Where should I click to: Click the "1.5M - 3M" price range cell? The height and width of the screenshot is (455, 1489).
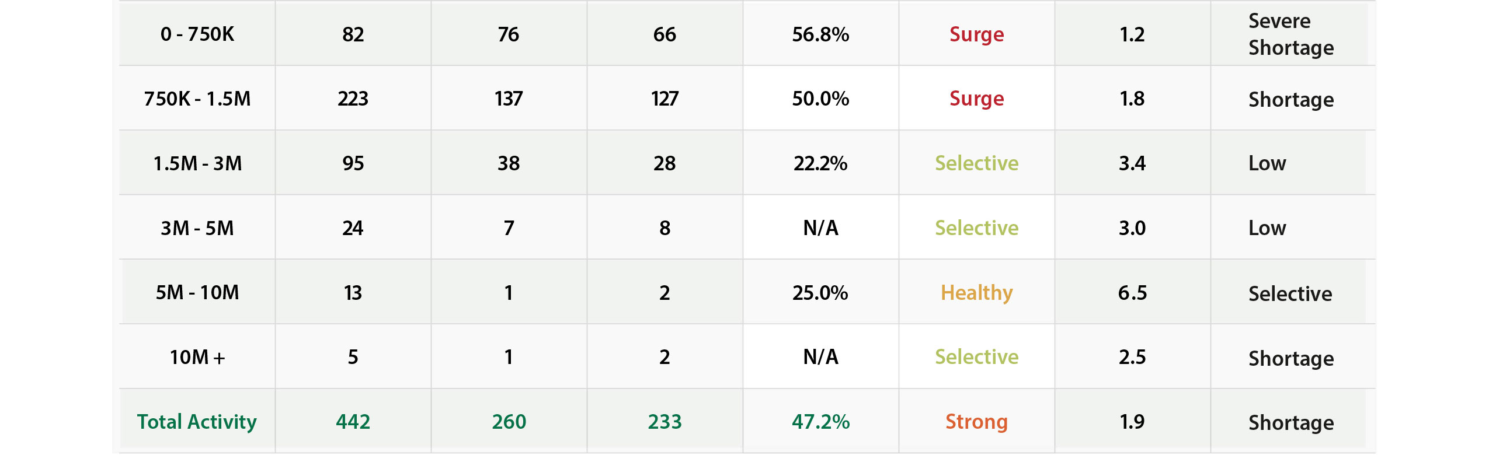197,163
